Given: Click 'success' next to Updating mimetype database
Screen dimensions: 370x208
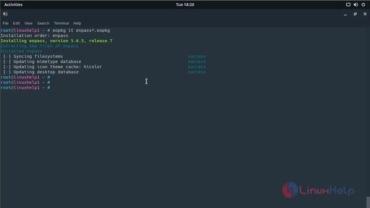Looking at the screenshot, I should click(x=197, y=62).
